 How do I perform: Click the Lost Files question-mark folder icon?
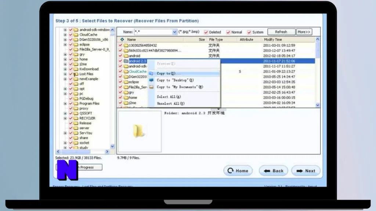[x=76, y=74]
